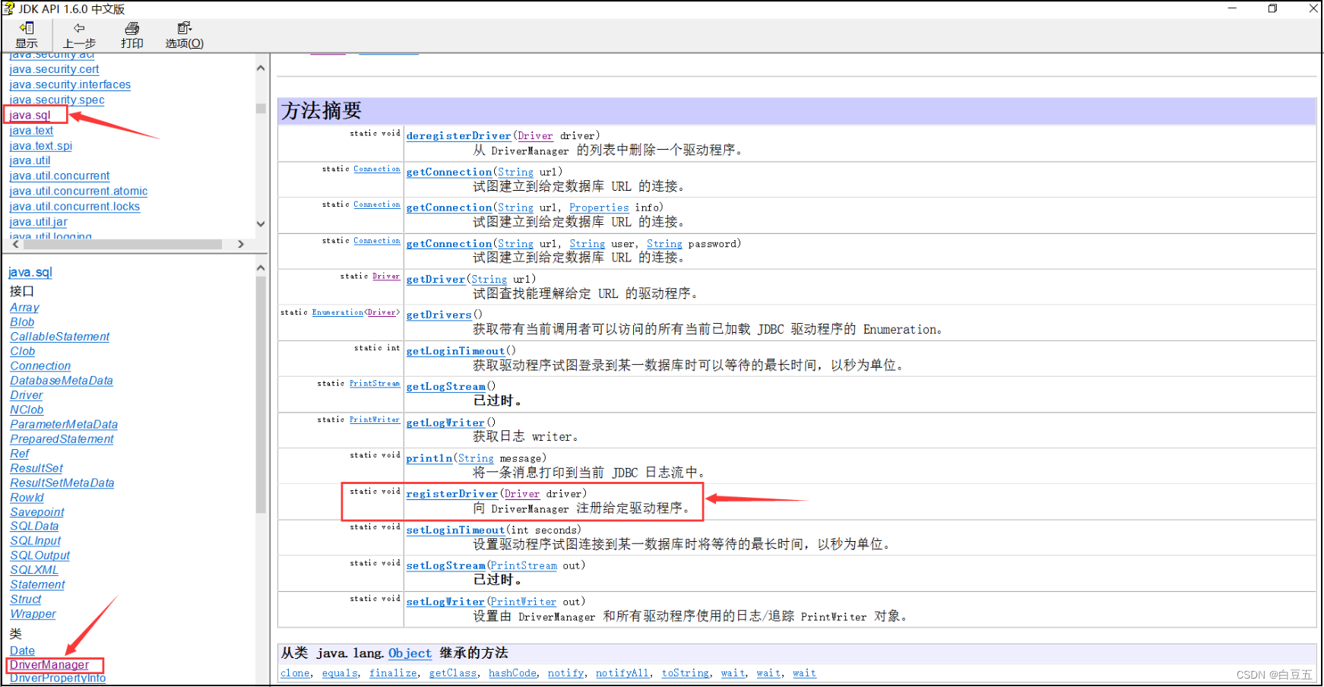
Task: Open the ResultSet interface
Action: 36,468
